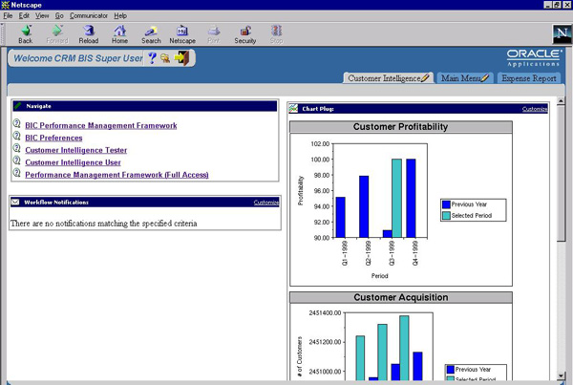573x385 pixels.
Task: Click the Netscape N logo
Action: pos(562,34)
